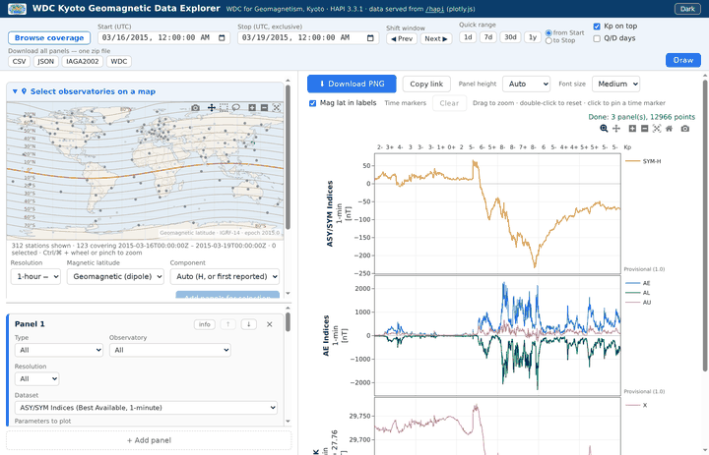Open the Component dropdown
This screenshot has width=709, height=455.
coord(225,276)
